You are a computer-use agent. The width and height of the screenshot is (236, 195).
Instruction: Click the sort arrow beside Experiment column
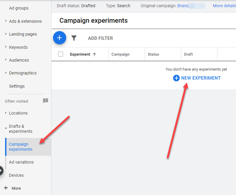point(95,54)
